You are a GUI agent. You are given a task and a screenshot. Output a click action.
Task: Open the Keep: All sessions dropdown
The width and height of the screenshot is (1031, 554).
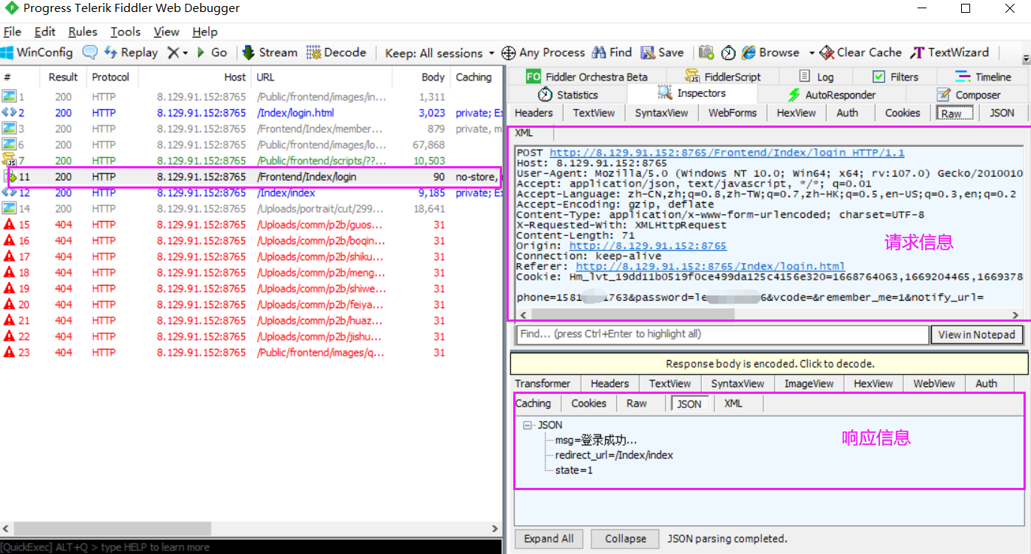click(x=439, y=53)
